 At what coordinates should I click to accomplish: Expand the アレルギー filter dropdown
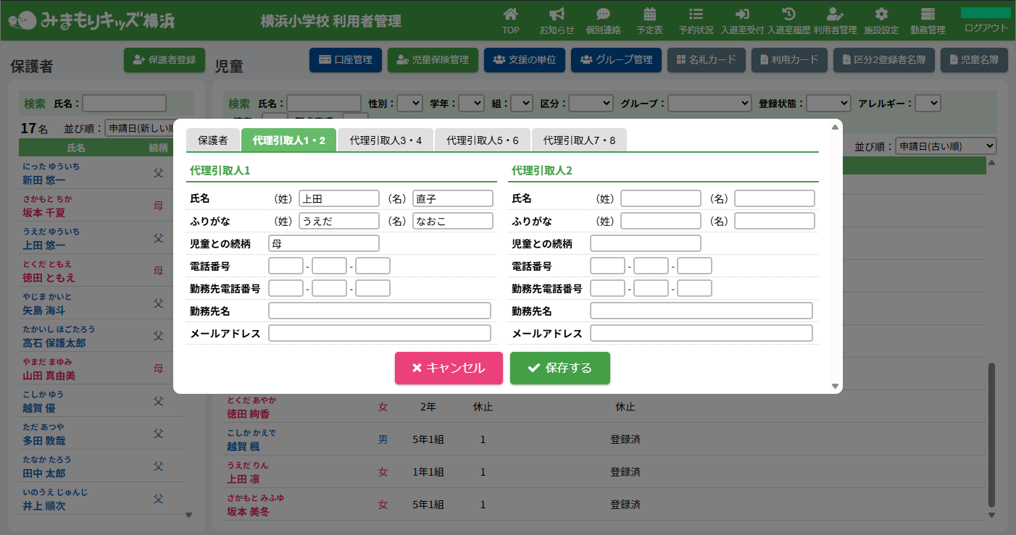[x=928, y=104]
